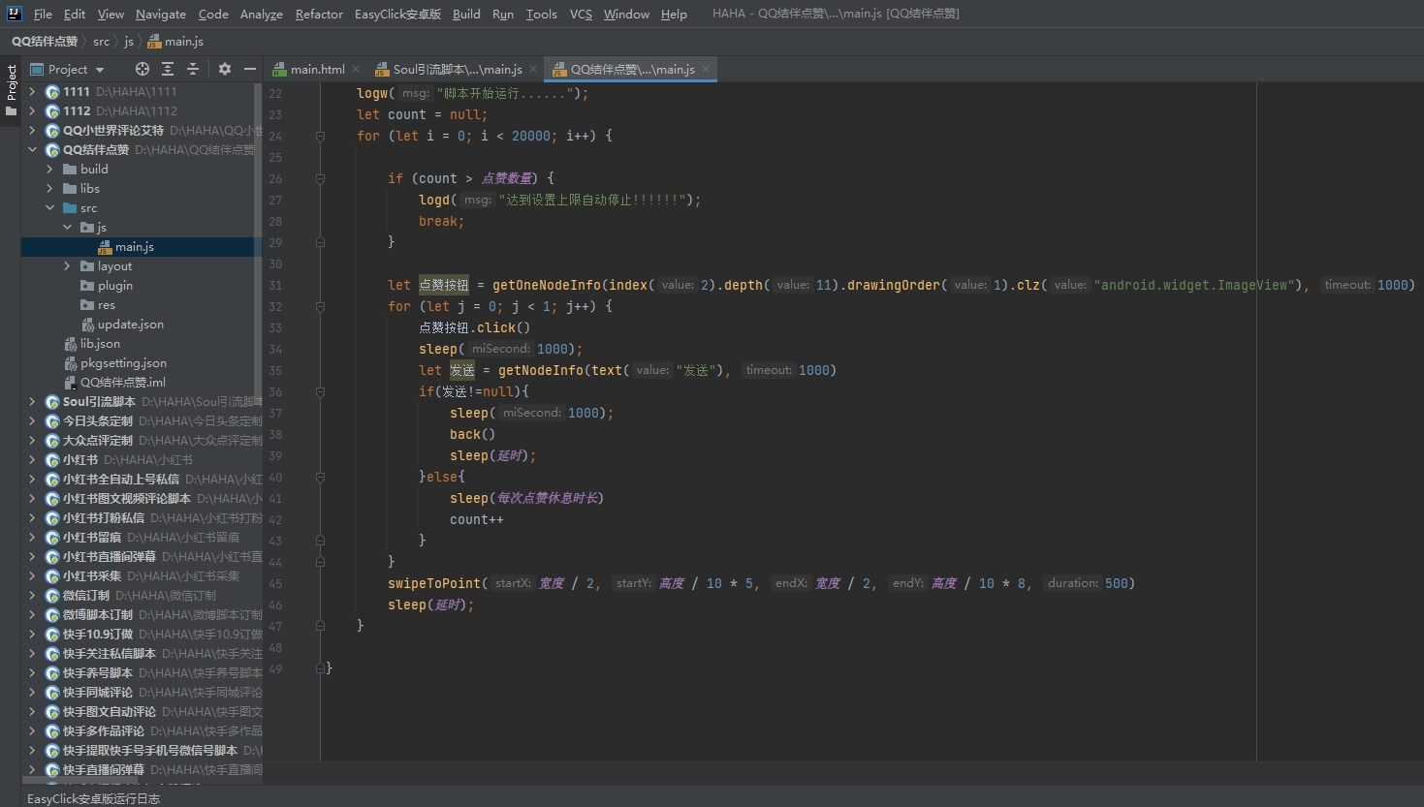Open the Navigate menu
This screenshot has height=807, width=1424.
[x=161, y=14]
